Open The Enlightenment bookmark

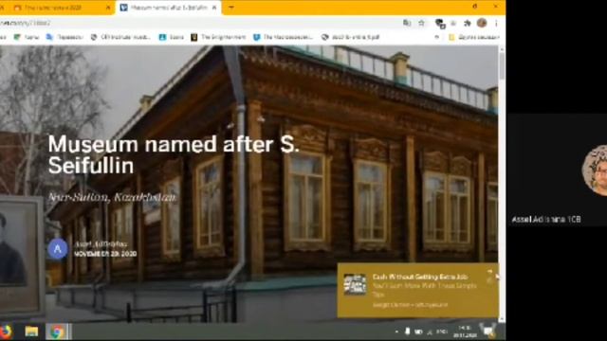point(218,37)
